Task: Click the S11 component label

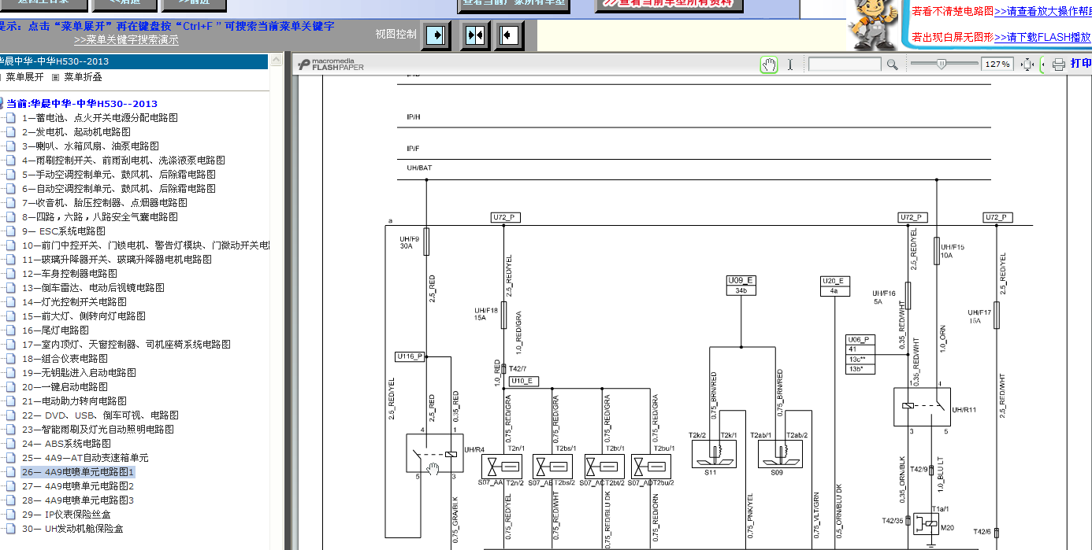Action: coord(709,473)
